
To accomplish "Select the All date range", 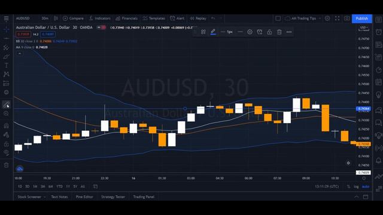I will coord(83,186).
